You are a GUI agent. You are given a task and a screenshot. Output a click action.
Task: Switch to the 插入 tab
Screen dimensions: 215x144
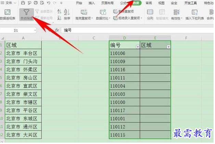pos(91,3)
